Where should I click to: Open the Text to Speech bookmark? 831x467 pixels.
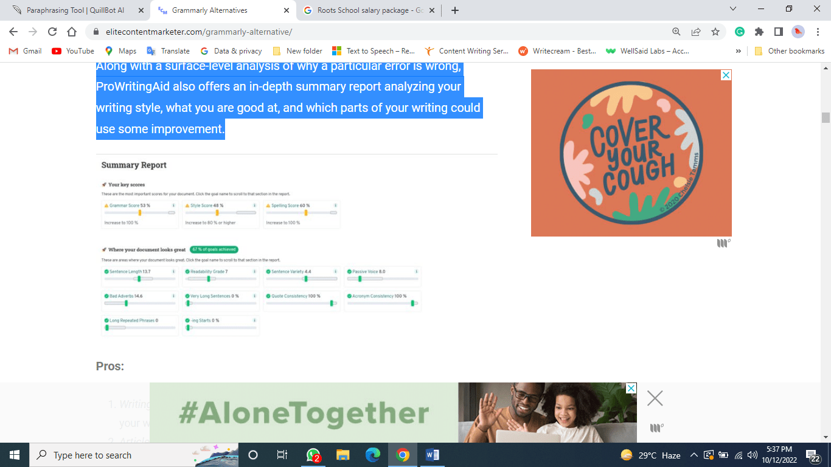coord(374,51)
